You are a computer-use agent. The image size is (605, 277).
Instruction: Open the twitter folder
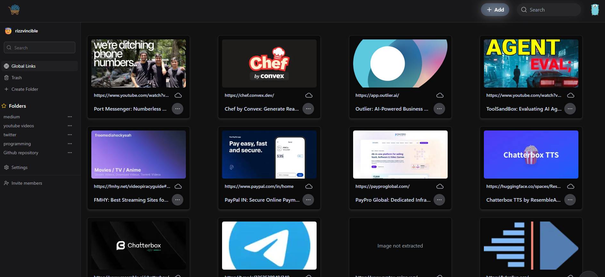coord(10,135)
